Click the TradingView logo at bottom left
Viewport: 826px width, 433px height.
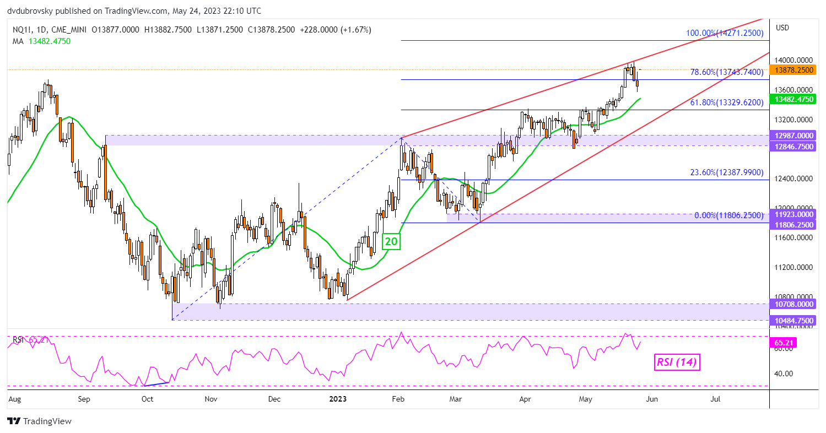[40, 421]
